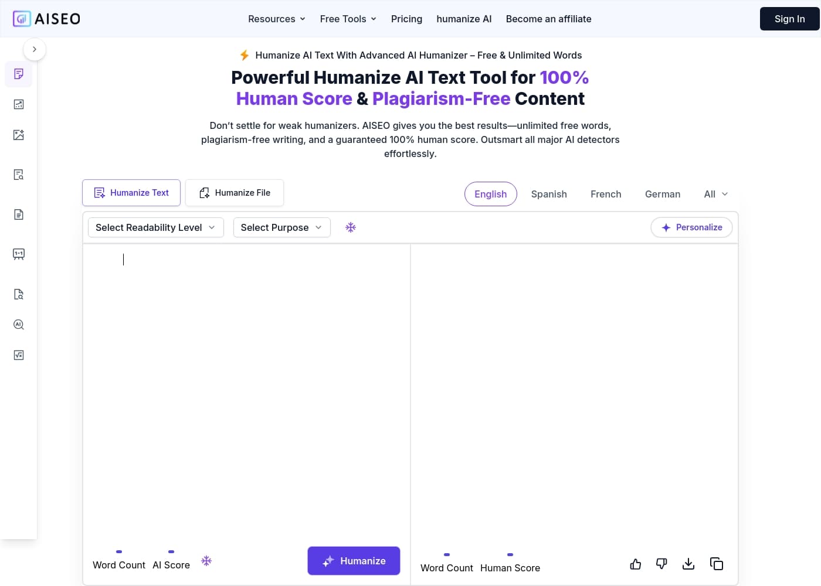Expand the All languages dropdown
This screenshot has height=586, width=821.
pos(716,194)
